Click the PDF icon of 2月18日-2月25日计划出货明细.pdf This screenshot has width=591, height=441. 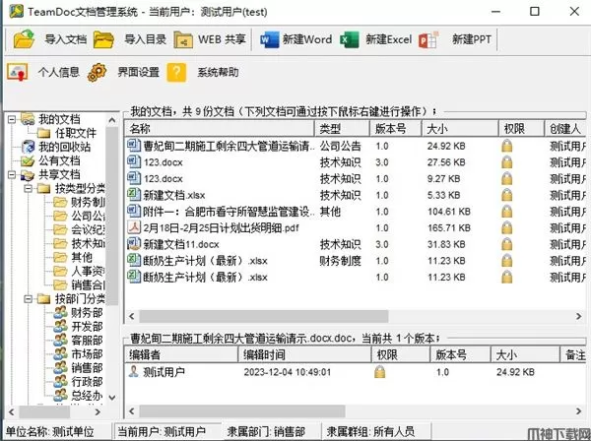tap(134, 227)
